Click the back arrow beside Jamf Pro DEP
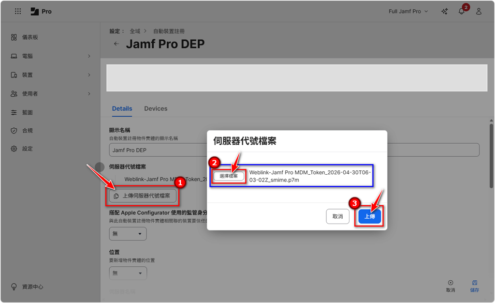Image resolution: width=495 pixels, height=303 pixels. [116, 44]
